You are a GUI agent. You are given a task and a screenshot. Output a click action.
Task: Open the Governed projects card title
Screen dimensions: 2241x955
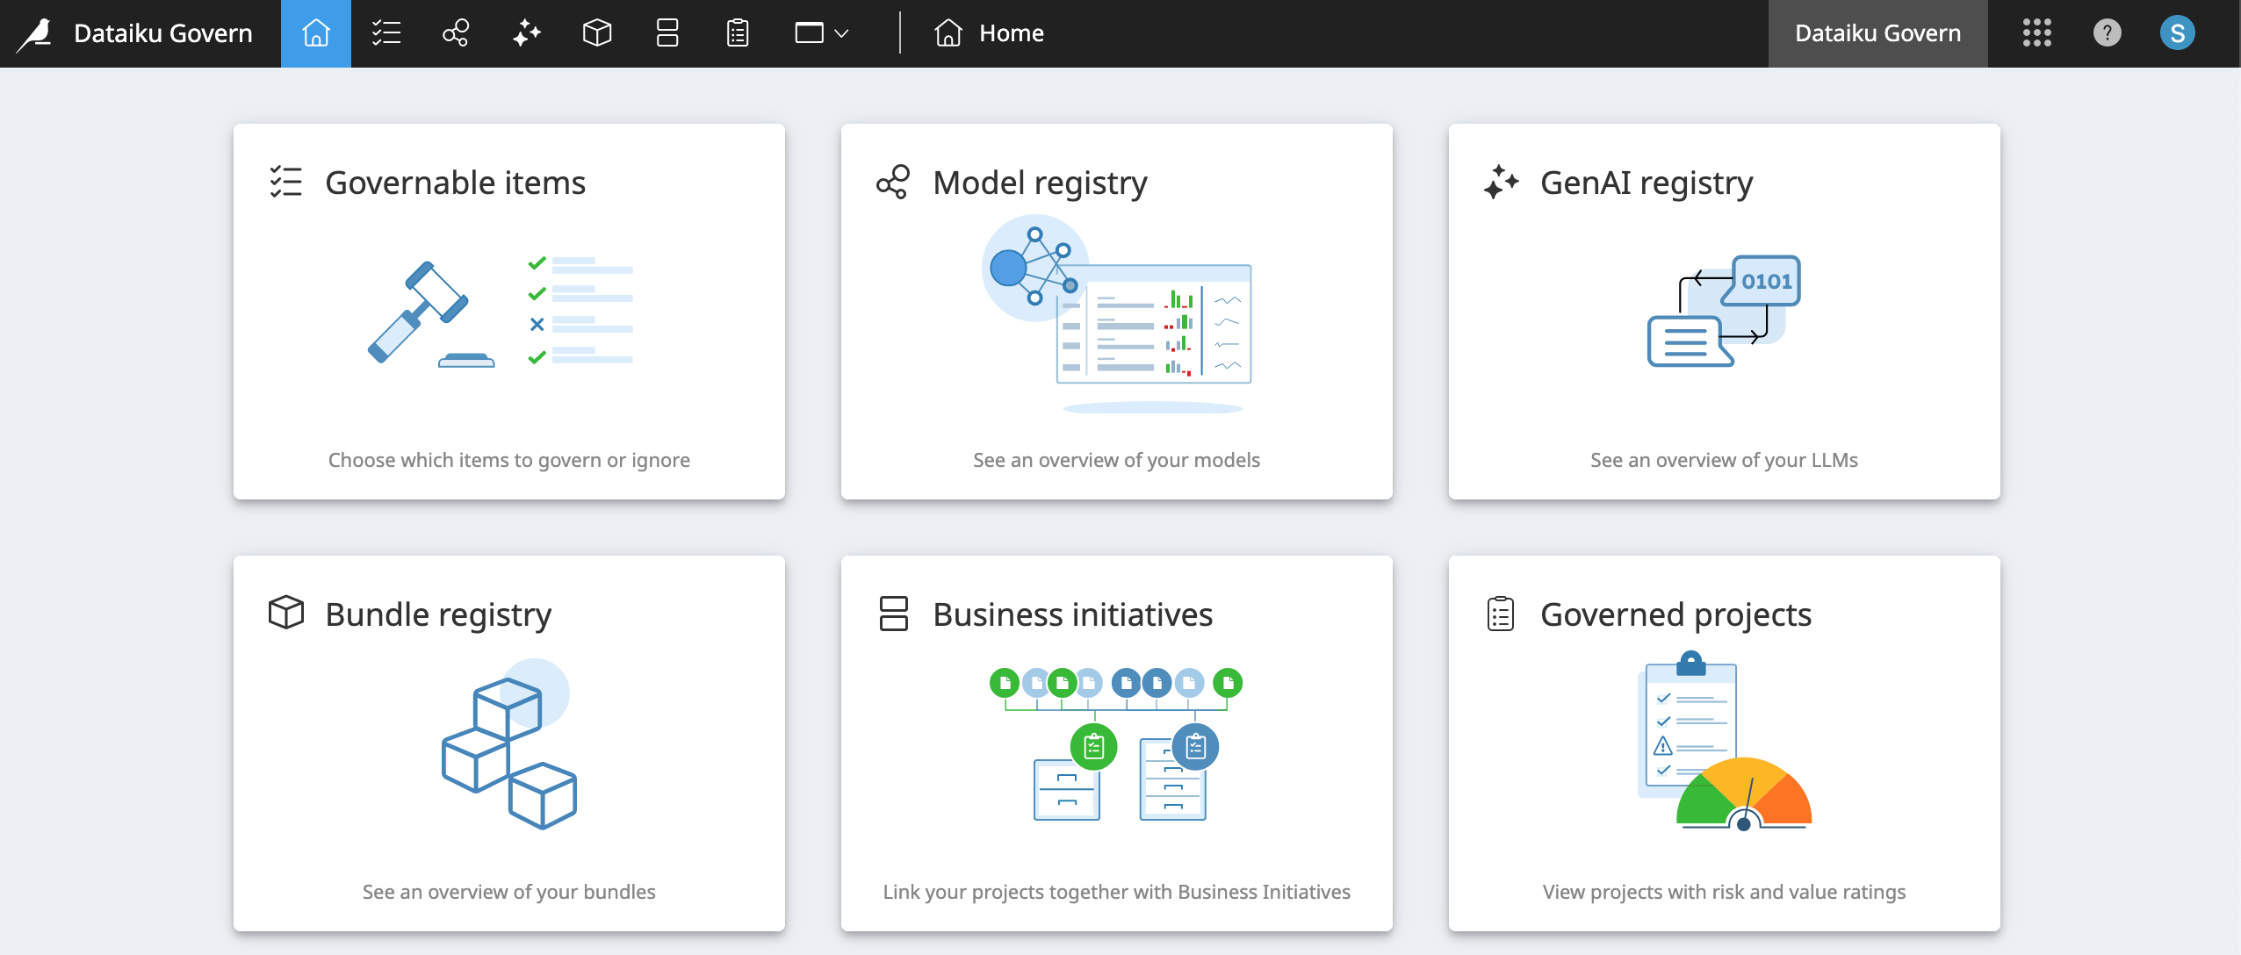coord(1675,614)
